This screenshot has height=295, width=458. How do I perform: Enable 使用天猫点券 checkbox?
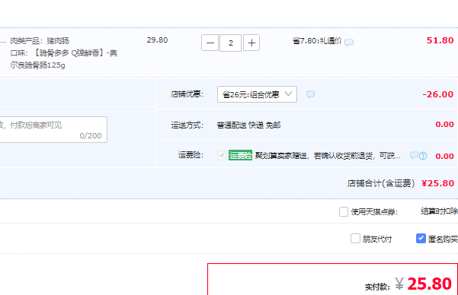coord(344,211)
